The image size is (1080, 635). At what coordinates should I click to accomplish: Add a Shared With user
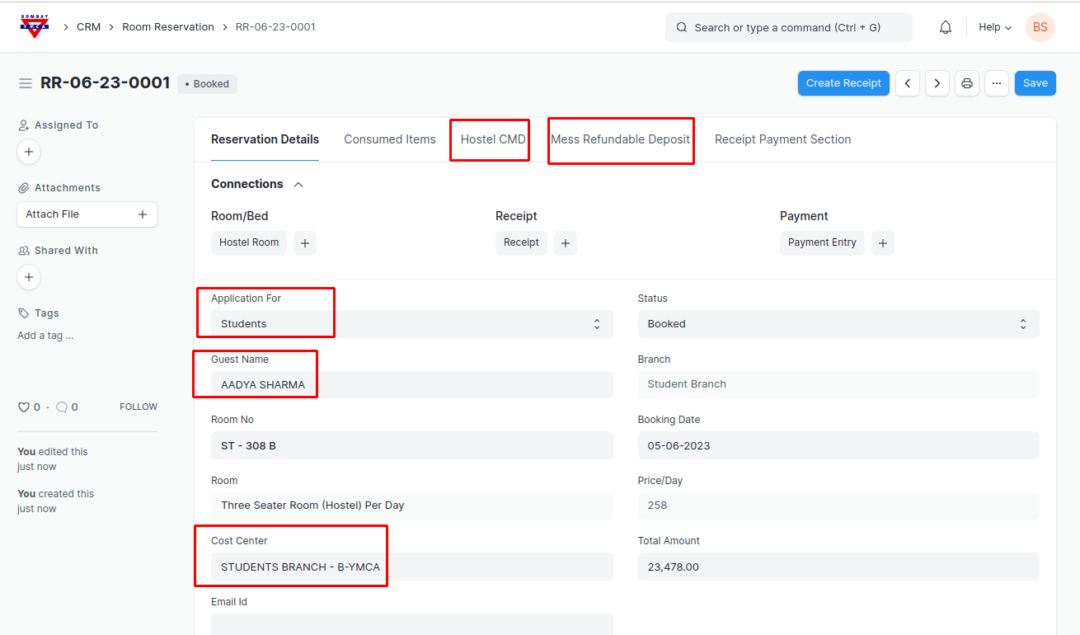point(29,277)
